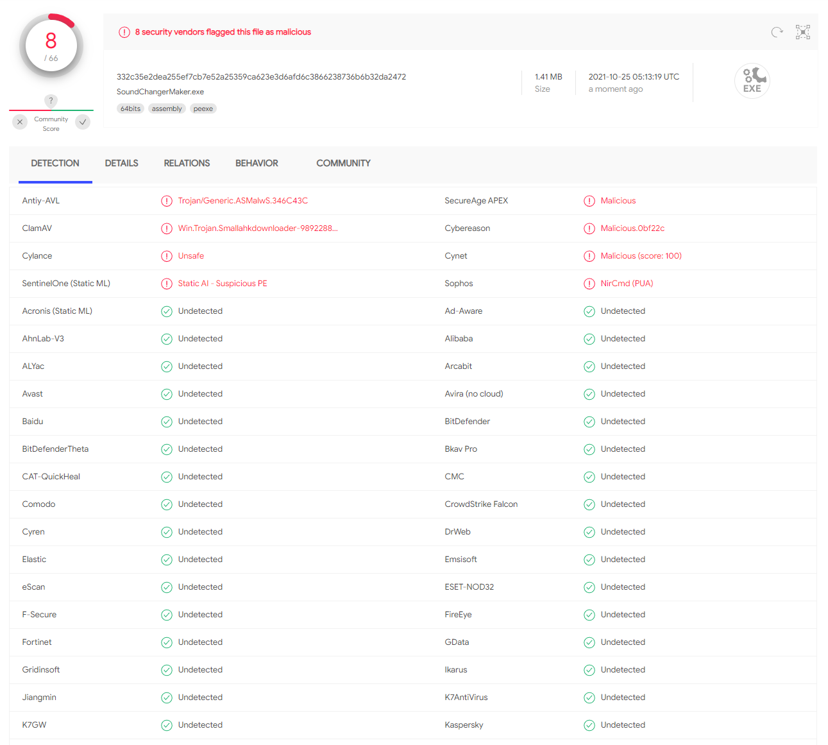Screen dimensions: 828x745
Task: Click the community score question mark
Action: click(x=51, y=101)
